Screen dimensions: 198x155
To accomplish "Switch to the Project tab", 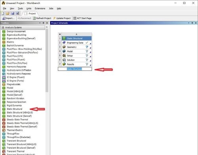I will 30,13.
